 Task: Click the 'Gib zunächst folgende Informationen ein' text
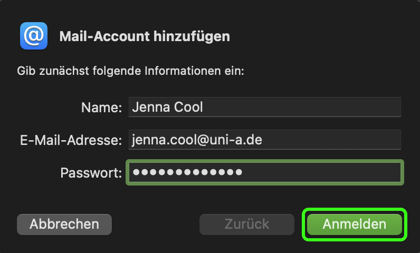click(130, 71)
